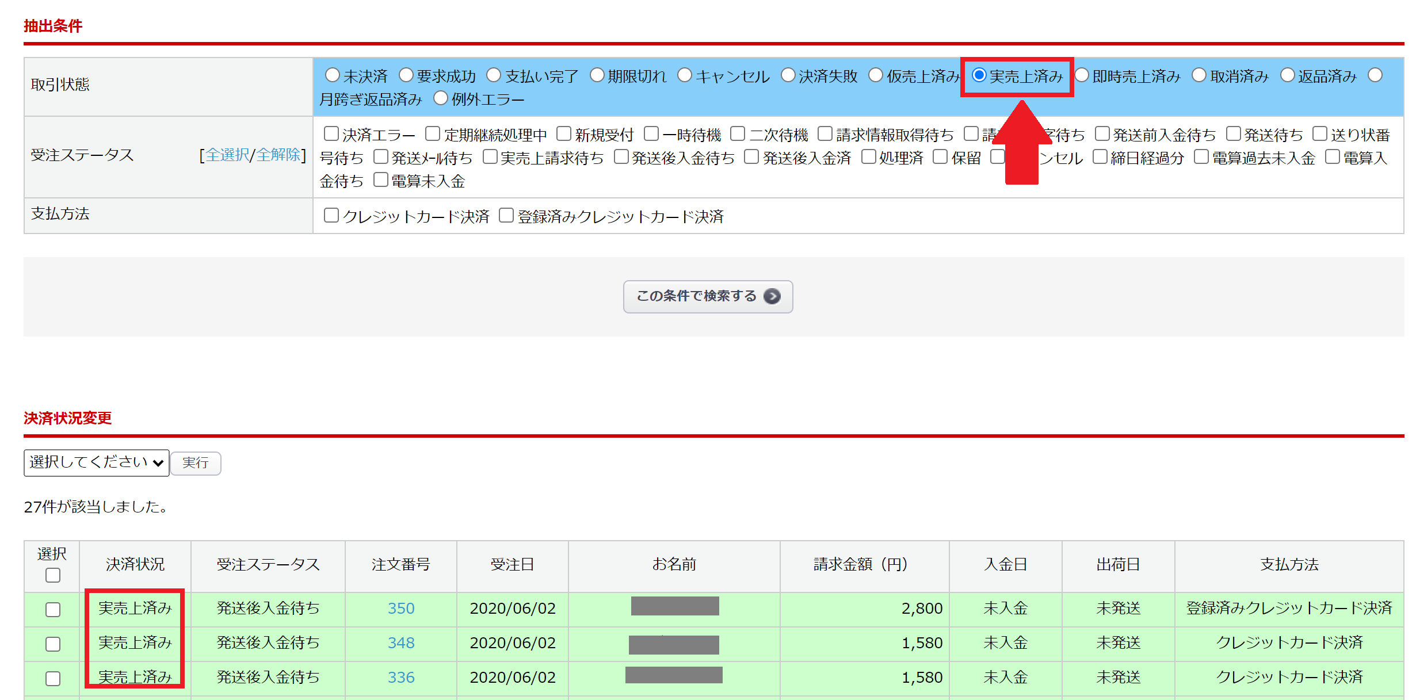1416x700 pixels.
Task: Check the row checkbox for order 336
Action: pos(52,679)
